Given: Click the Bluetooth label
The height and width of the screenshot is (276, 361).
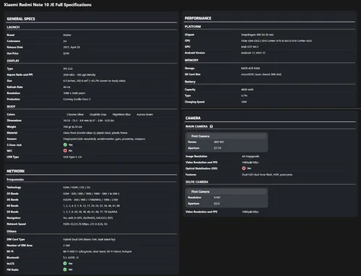Looking at the screenshot, I should [13, 257].
